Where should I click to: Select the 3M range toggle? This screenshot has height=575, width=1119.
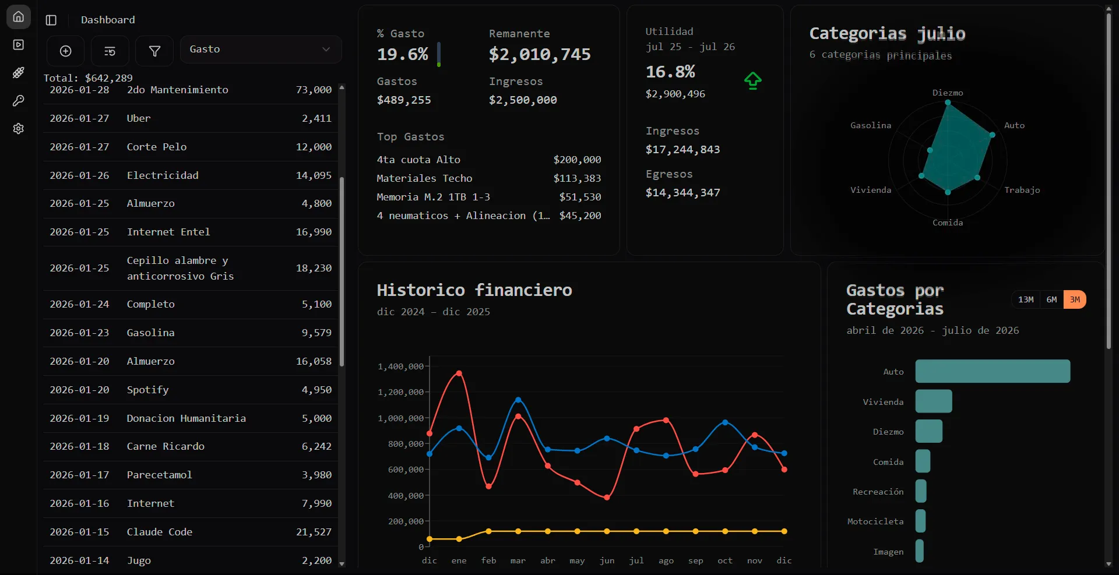point(1075,299)
